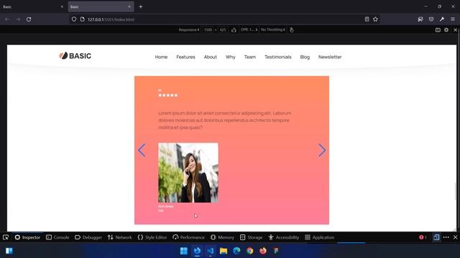Close the developer tools panel
Screen dimensions: 460x258
(x=455, y=237)
